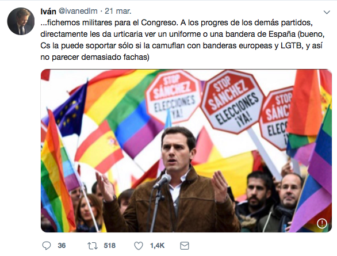337x256 pixels.
Task: Click the speaker's face in the photo
Action: pyautogui.click(x=177, y=150)
